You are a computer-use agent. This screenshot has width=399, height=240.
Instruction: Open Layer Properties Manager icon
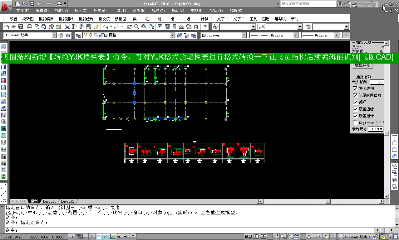(x=78, y=35)
